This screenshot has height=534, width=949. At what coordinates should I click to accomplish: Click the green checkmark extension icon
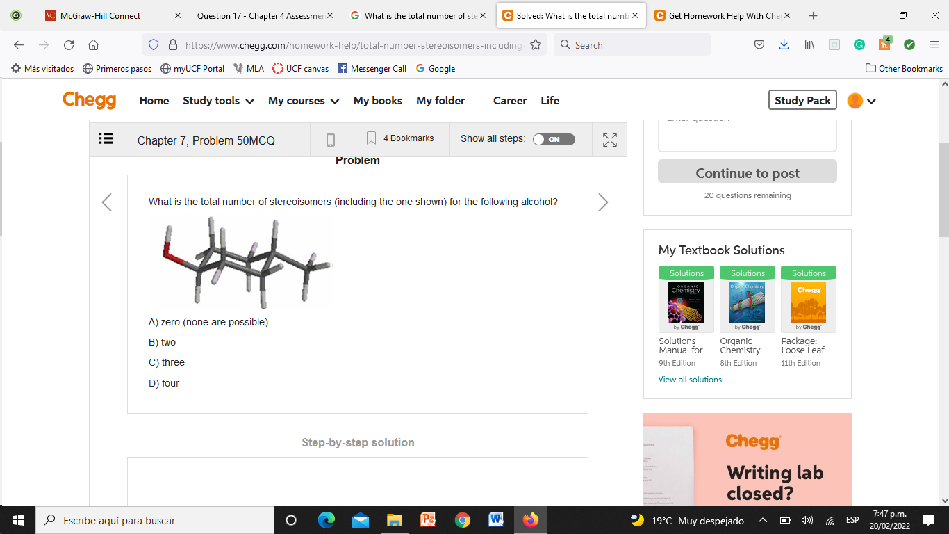click(909, 45)
